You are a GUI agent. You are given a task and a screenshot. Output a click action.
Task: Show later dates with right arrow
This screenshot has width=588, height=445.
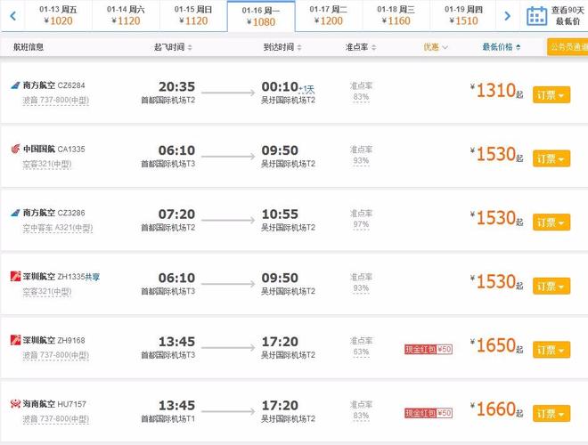click(508, 15)
